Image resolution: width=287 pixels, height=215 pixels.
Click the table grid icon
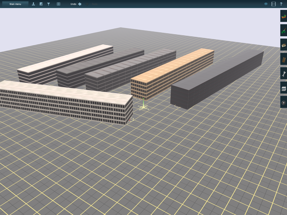coord(58,4)
